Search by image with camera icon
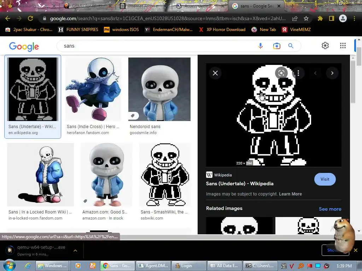 click(x=276, y=46)
